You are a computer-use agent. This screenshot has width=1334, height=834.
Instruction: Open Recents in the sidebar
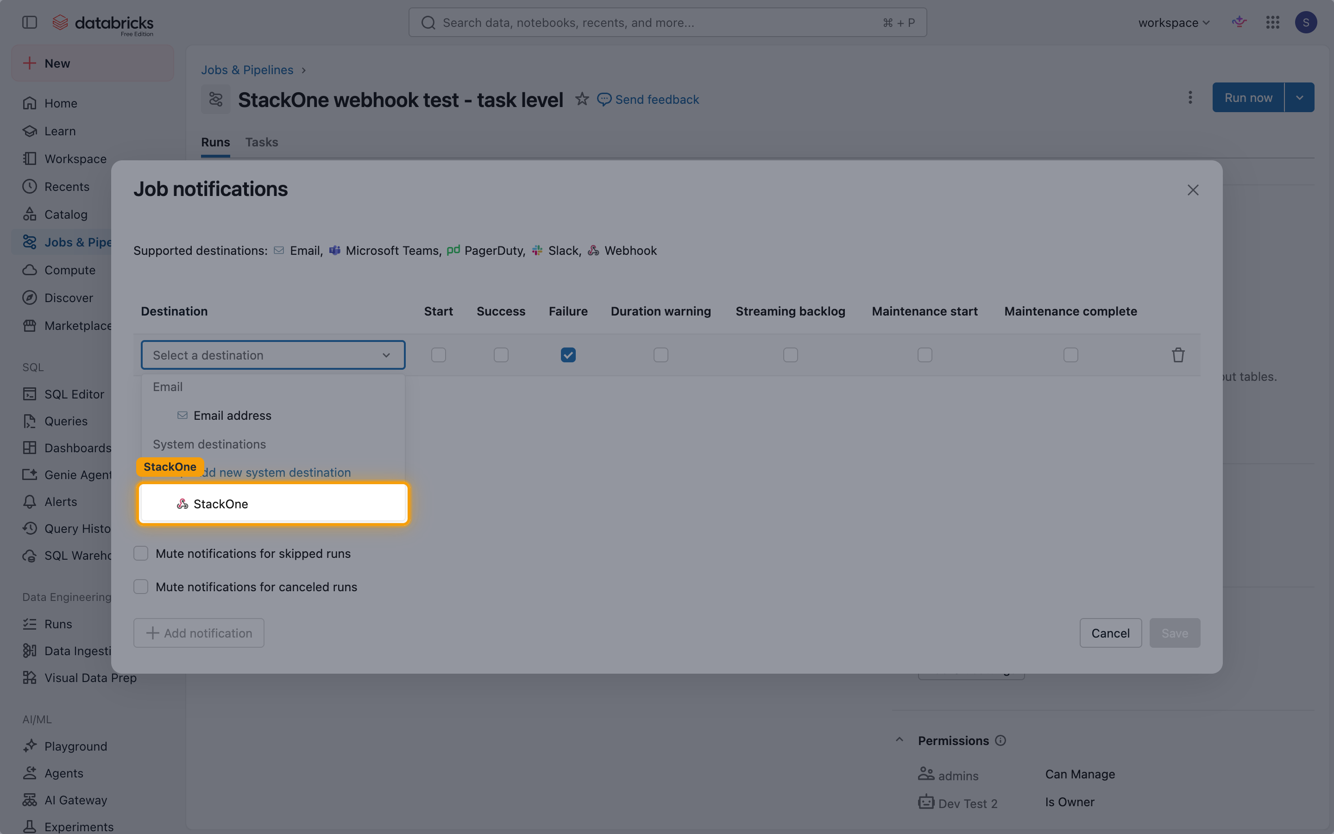tap(67, 186)
